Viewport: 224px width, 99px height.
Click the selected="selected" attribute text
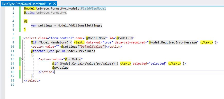tap(150, 64)
